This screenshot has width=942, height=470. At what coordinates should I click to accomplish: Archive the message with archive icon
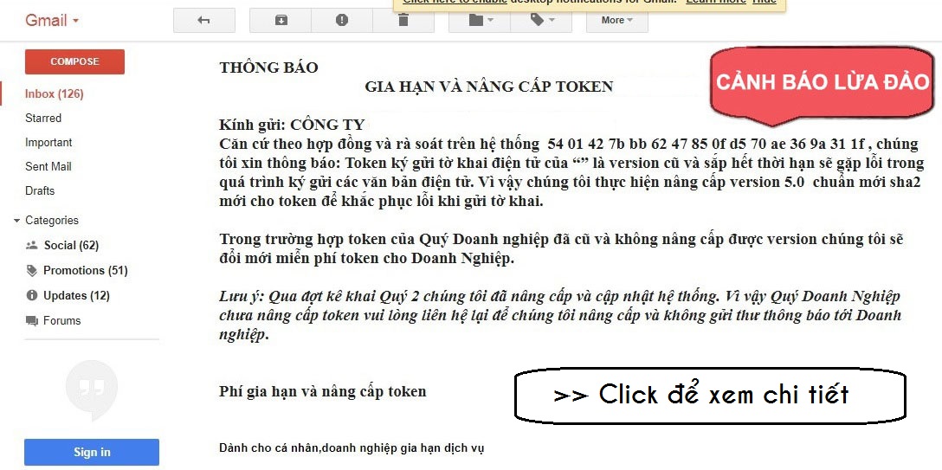coord(281,21)
